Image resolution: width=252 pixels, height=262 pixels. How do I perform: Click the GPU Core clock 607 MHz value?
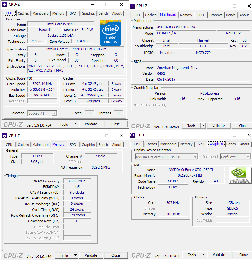pyautogui.click(x=173, y=203)
